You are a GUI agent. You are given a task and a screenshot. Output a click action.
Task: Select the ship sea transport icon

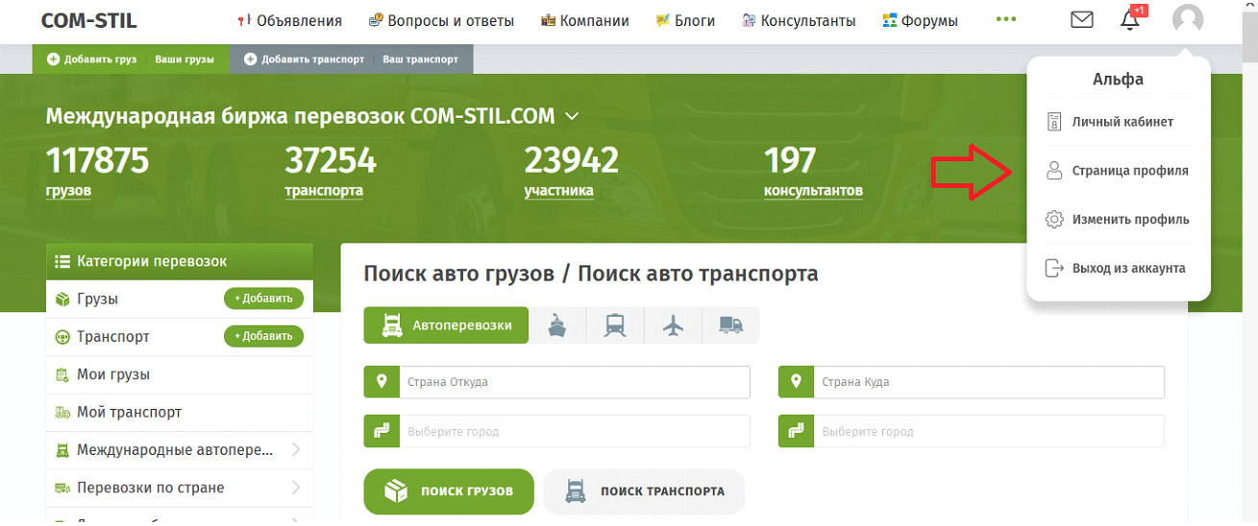(x=557, y=326)
